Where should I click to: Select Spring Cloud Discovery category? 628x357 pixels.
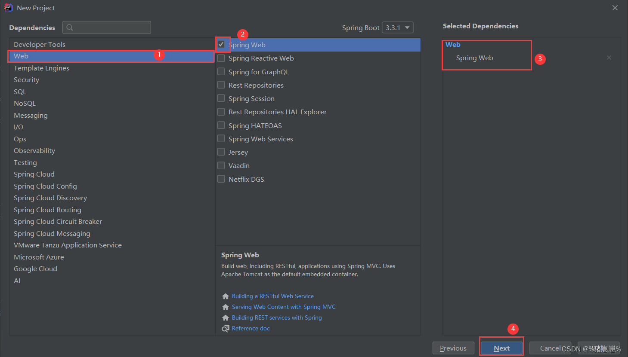(x=111, y=198)
